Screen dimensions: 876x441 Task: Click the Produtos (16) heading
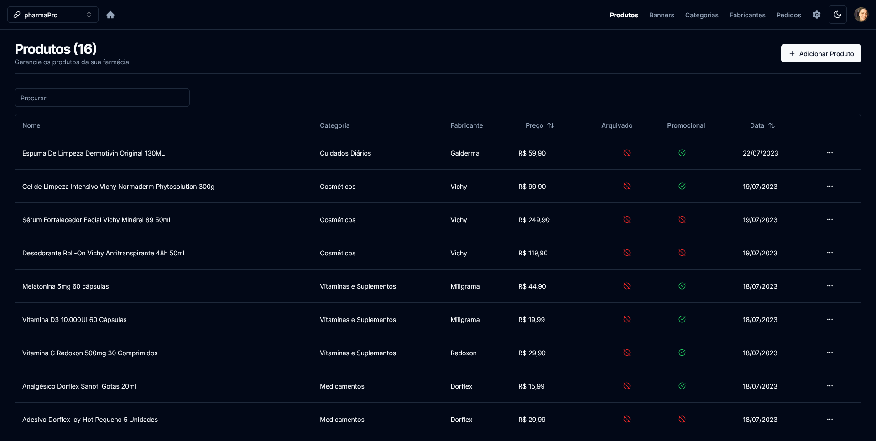56,49
